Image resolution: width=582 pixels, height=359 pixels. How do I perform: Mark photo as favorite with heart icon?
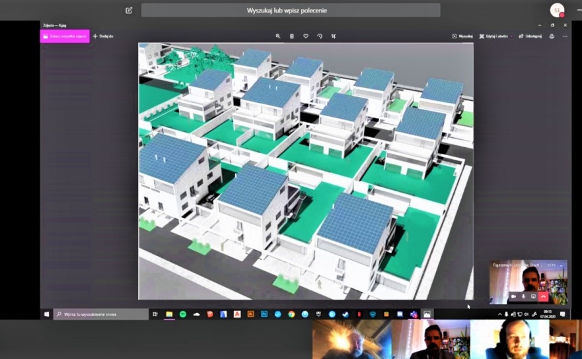click(305, 36)
